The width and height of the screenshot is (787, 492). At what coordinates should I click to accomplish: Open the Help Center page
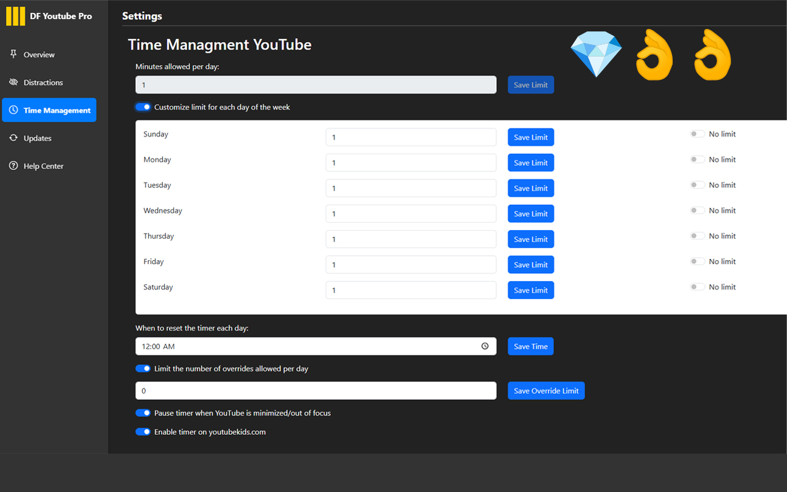[49, 166]
